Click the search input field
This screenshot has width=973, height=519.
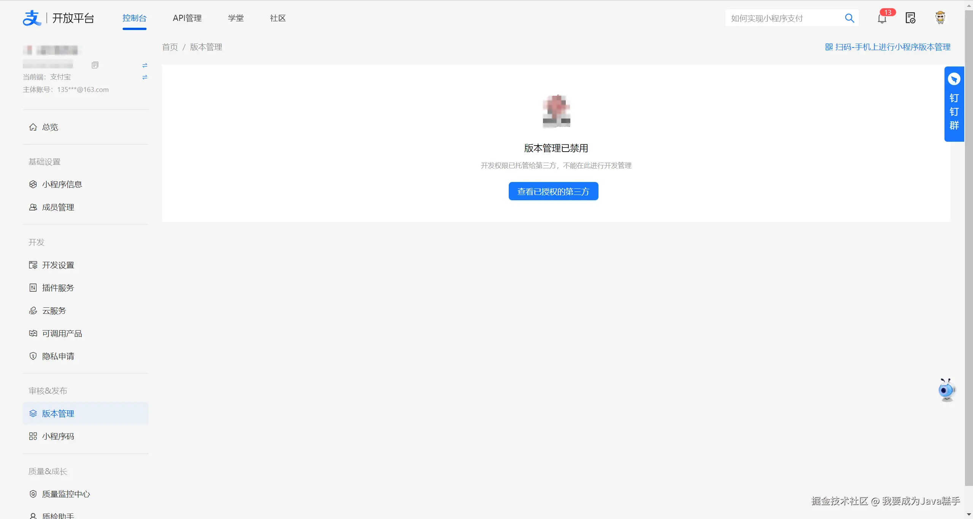(x=783, y=18)
